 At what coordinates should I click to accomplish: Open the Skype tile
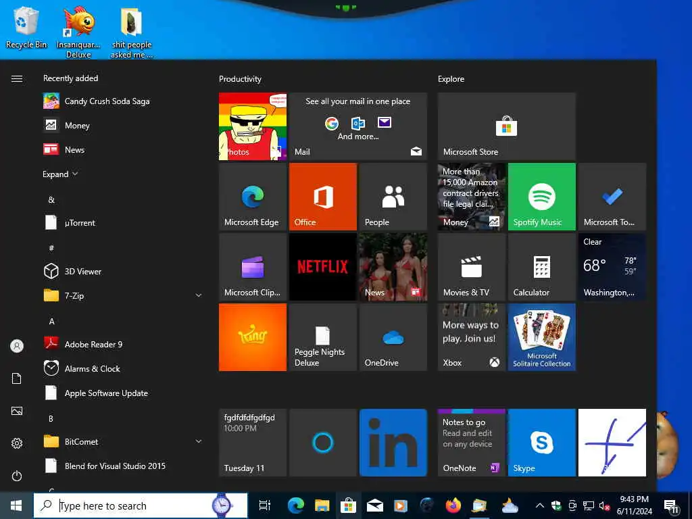click(x=541, y=442)
